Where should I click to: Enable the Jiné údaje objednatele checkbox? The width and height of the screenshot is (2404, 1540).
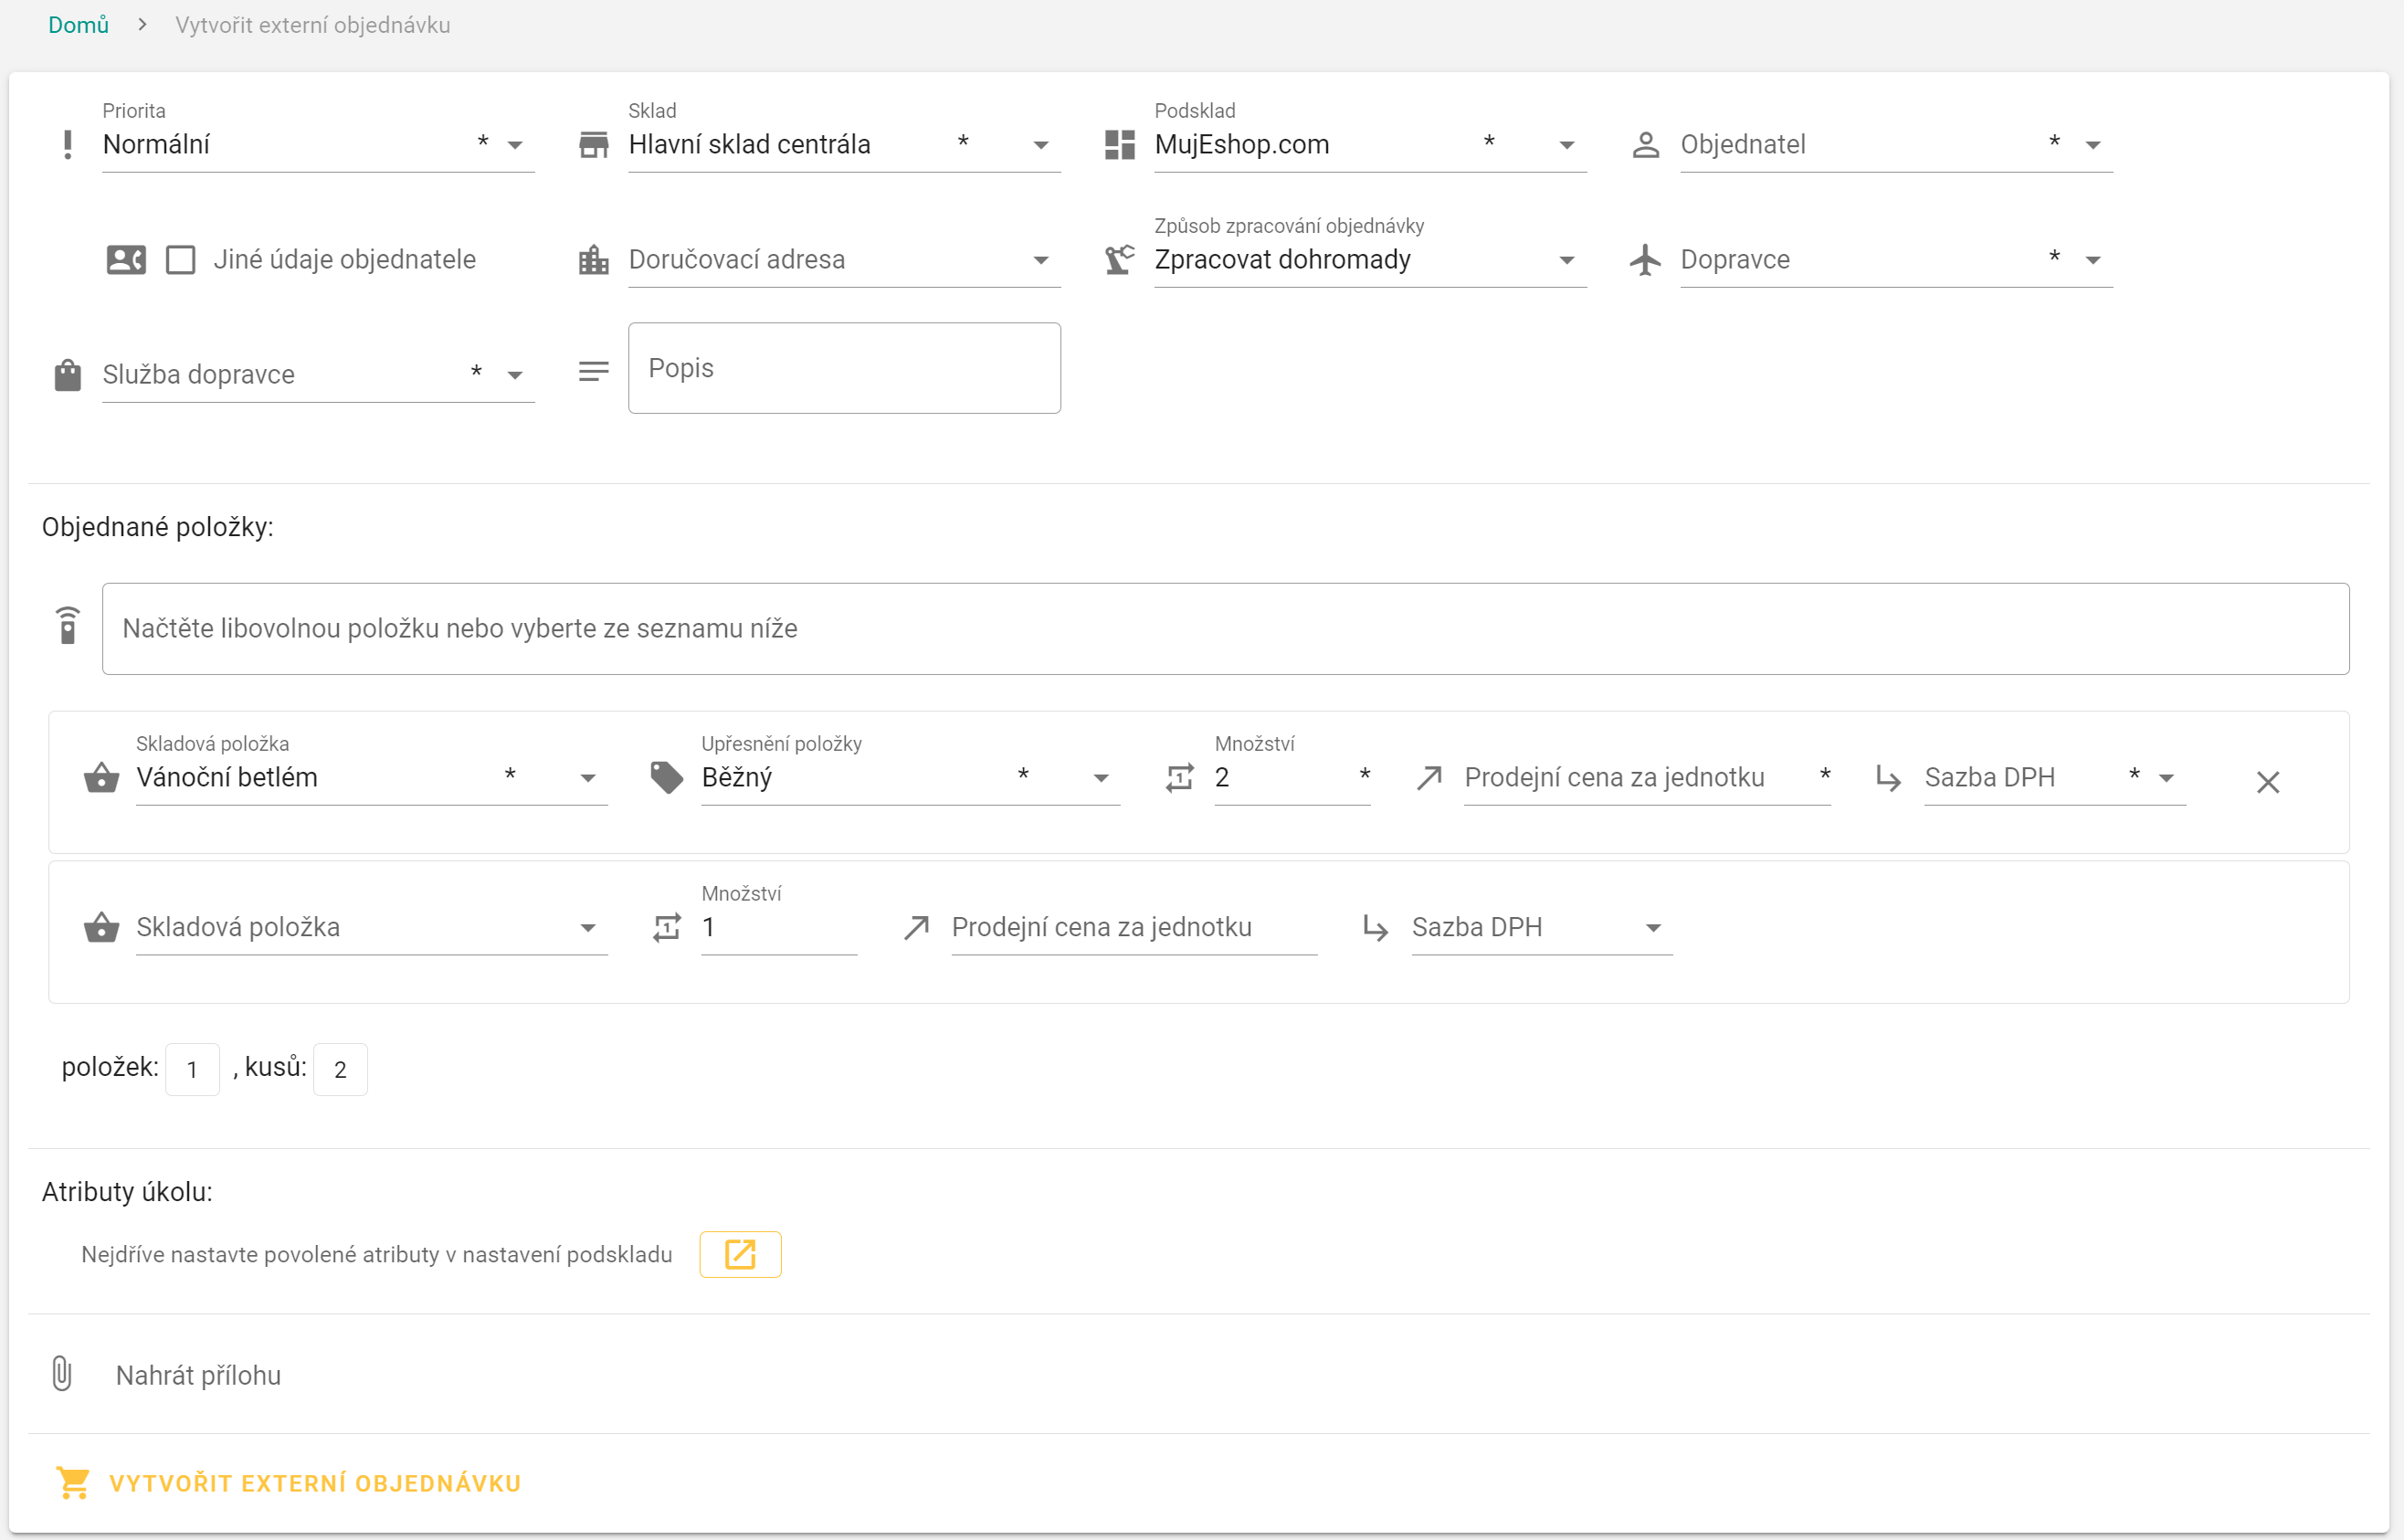click(180, 260)
